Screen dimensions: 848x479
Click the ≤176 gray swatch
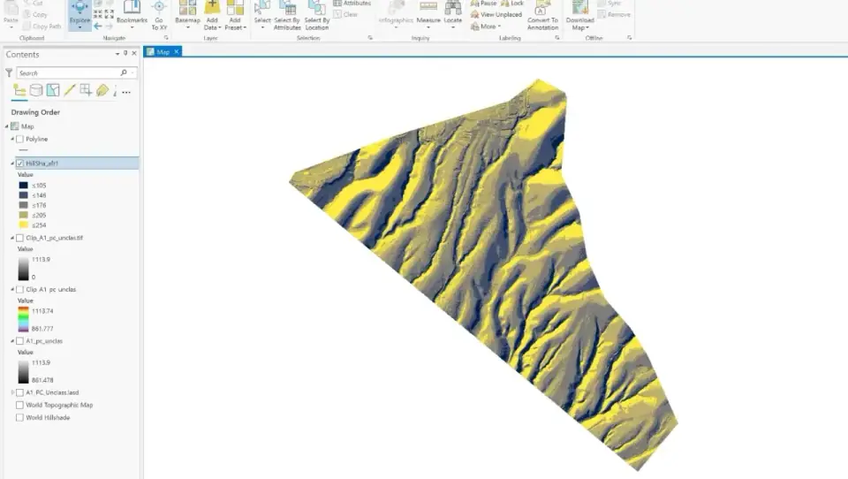23,205
